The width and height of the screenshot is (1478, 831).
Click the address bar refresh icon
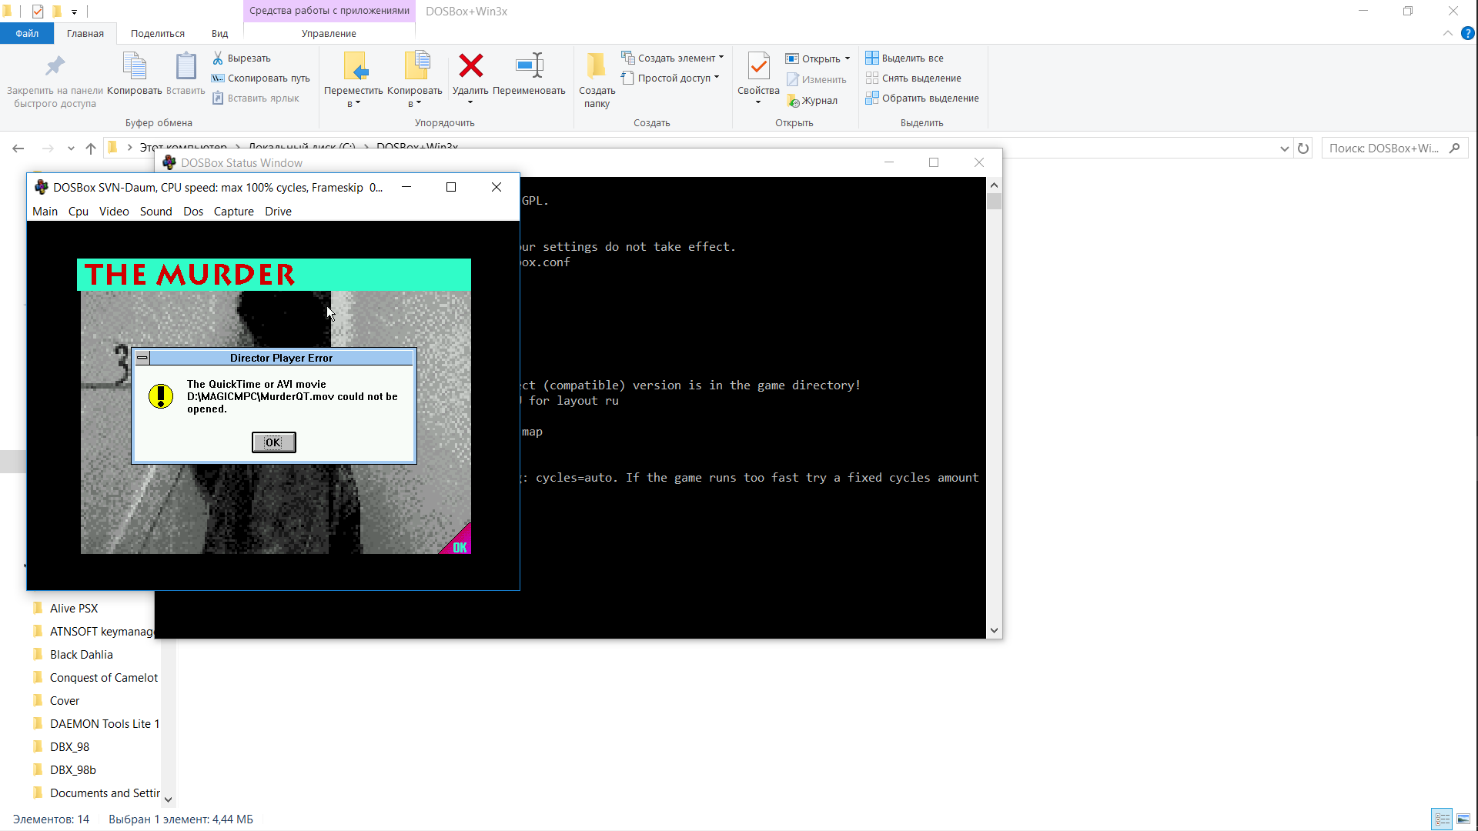pos(1302,148)
